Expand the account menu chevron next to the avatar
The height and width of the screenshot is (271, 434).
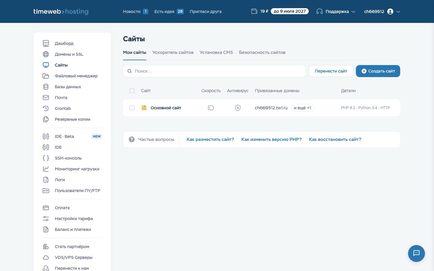pos(398,12)
